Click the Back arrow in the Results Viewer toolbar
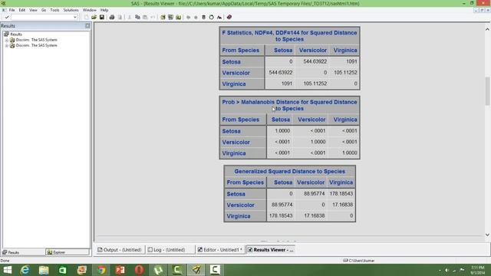Viewport: 491px width, 276px height. (x=188, y=17)
